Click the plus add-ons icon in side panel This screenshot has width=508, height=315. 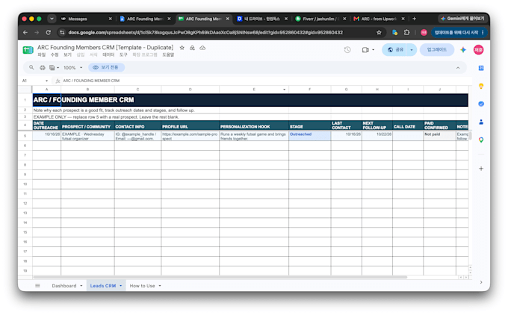(x=481, y=169)
